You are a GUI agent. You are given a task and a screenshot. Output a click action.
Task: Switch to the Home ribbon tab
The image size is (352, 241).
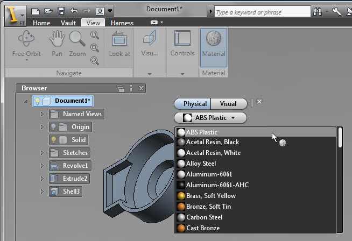[x=41, y=23]
